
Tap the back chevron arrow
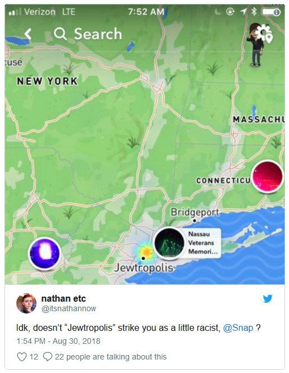(x=28, y=34)
